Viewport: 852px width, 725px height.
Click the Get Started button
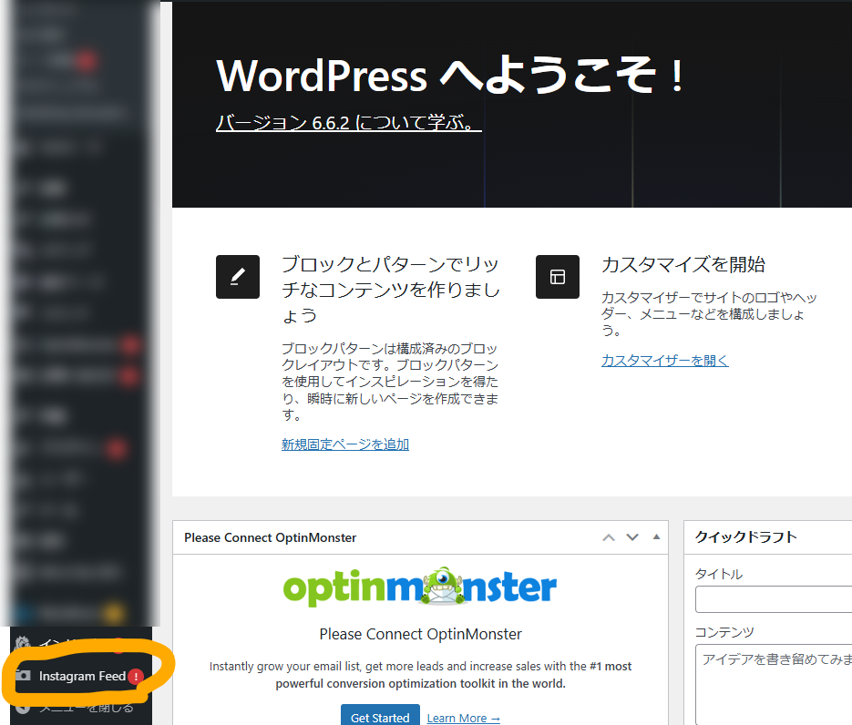coord(380,717)
